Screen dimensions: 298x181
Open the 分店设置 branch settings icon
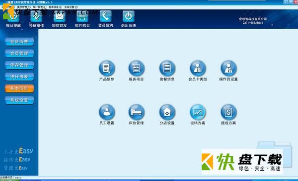[167, 112]
